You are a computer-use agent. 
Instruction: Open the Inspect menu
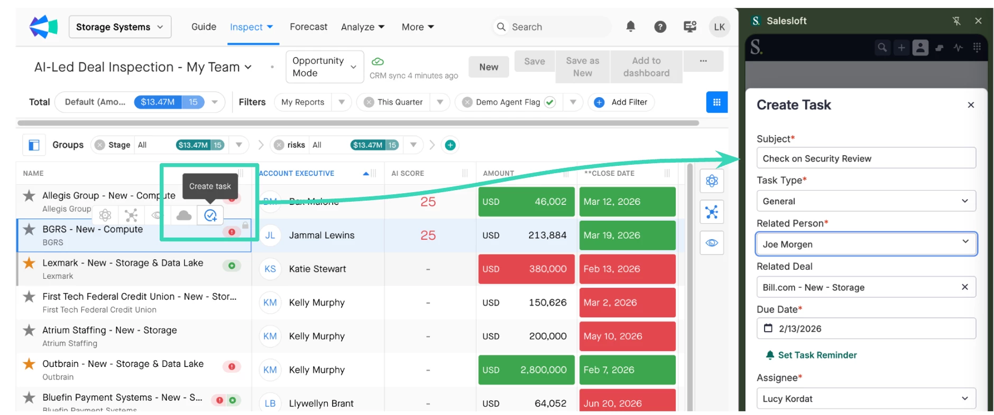tap(251, 27)
